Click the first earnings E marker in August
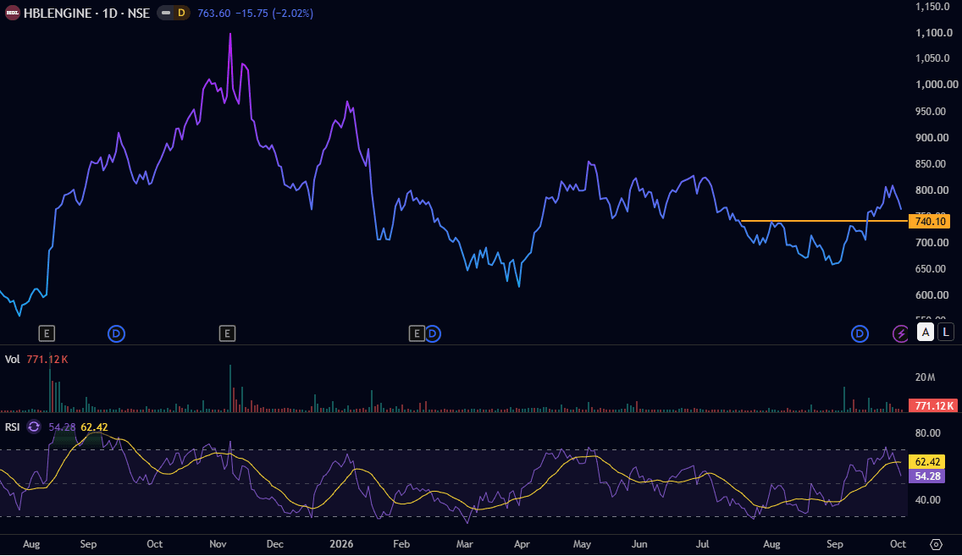The image size is (962, 556). coord(47,333)
